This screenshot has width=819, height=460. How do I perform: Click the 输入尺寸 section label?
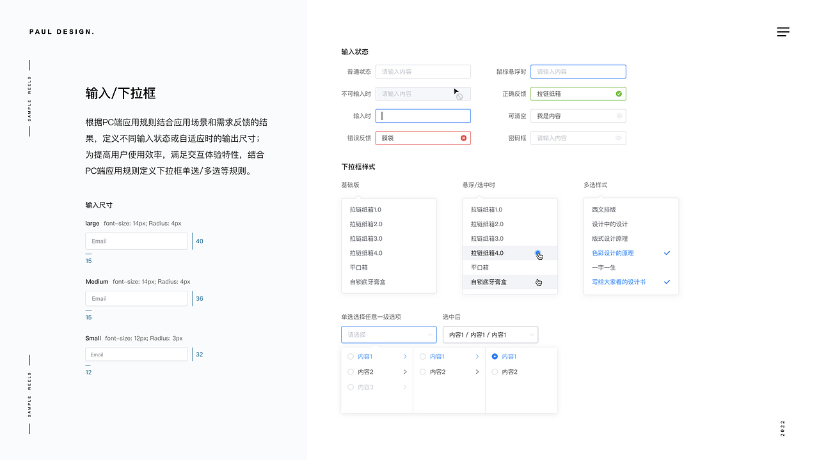pos(99,205)
